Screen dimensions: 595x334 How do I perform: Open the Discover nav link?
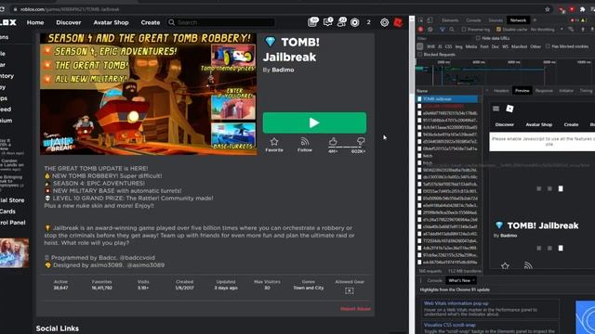pos(68,22)
